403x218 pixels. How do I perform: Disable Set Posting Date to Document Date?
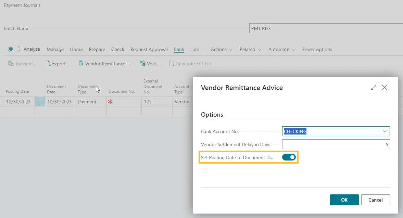pyautogui.click(x=289, y=157)
